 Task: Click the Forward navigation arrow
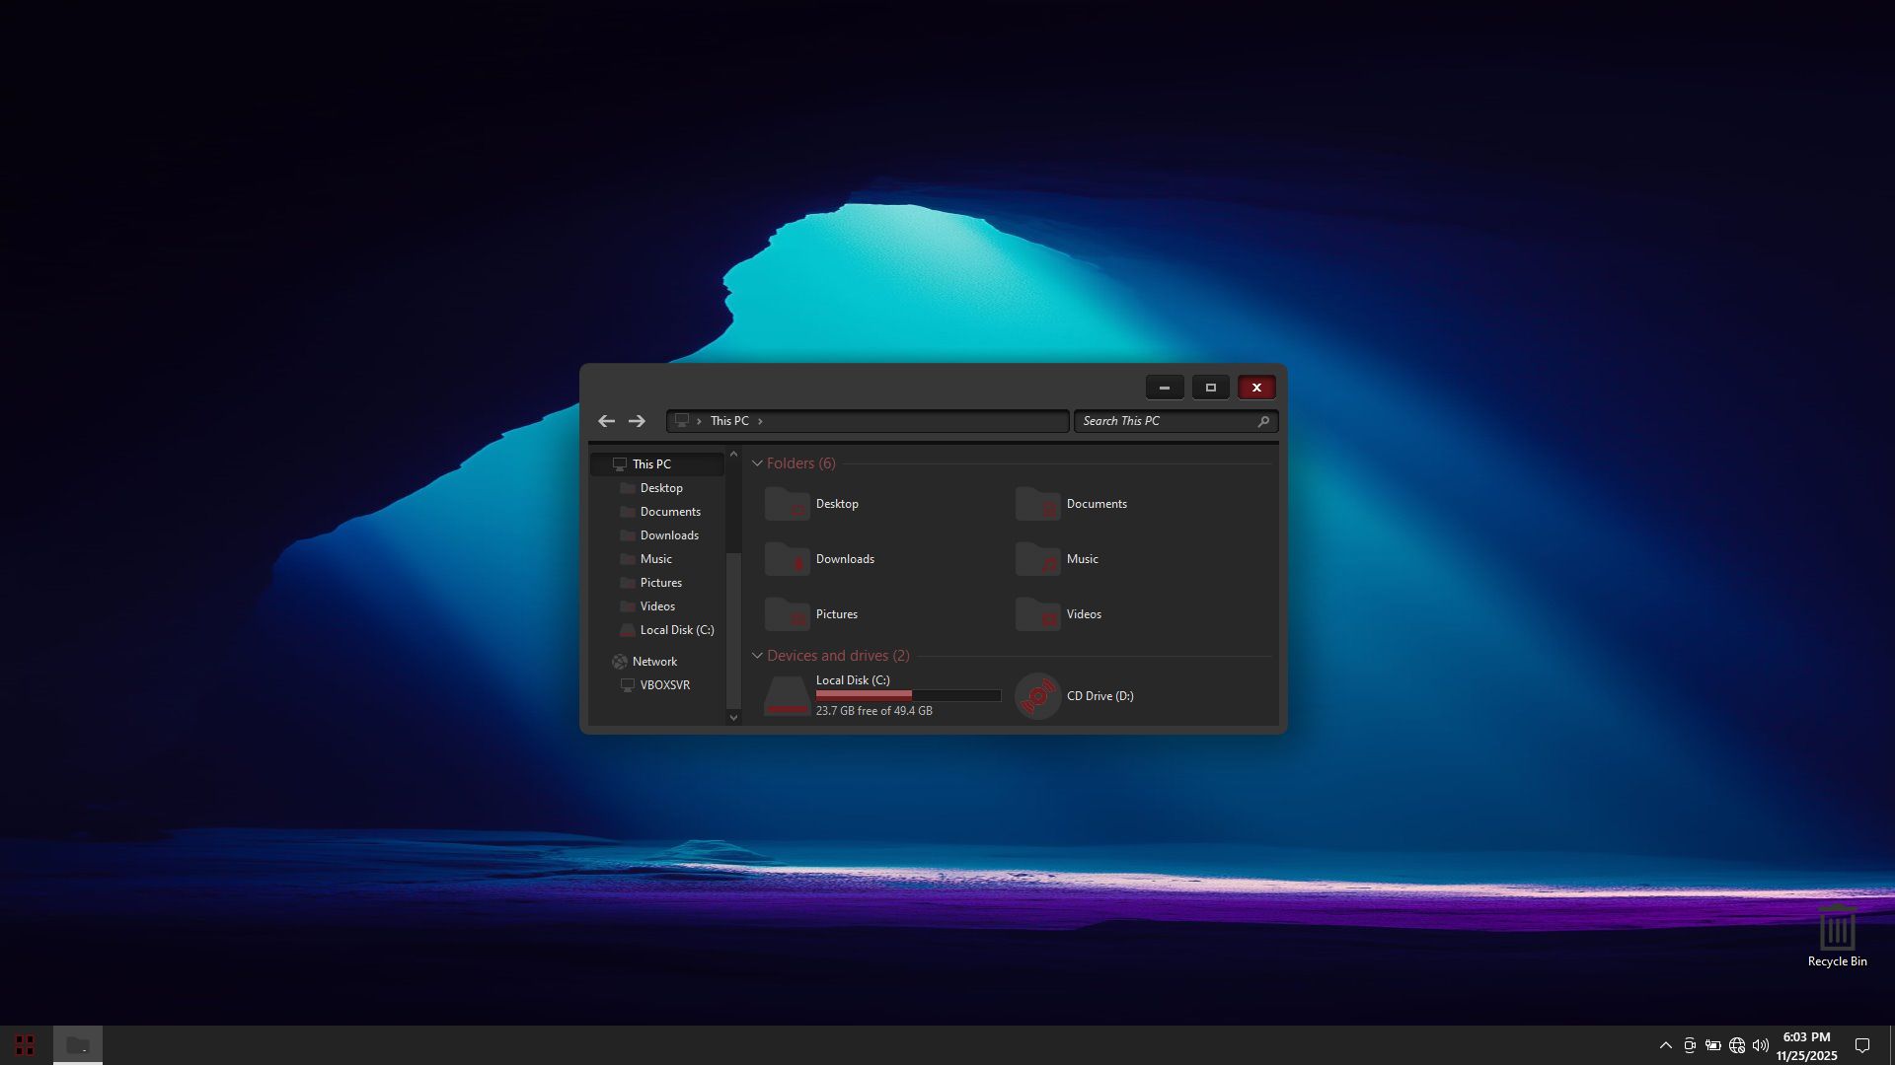click(637, 421)
